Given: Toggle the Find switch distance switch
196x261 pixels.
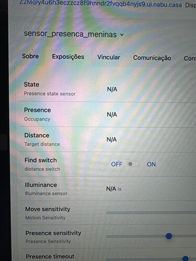Looking at the screenshot, I should [x=133, y=164].
